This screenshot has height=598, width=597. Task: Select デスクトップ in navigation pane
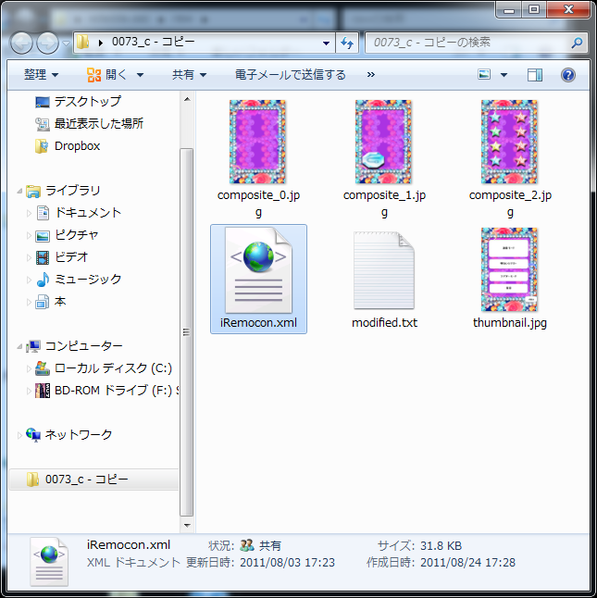click(x=78, y=102)
